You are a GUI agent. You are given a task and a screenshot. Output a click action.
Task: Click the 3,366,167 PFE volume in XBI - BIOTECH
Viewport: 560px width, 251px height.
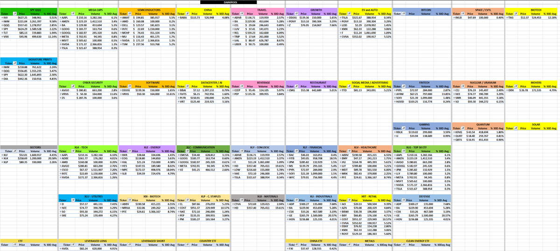point(154,211)
